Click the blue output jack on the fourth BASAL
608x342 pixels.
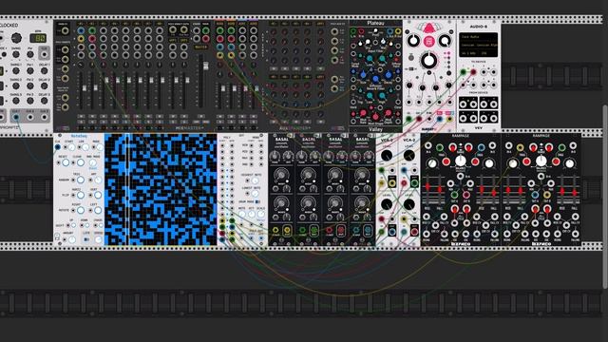[x=368, y=230]
